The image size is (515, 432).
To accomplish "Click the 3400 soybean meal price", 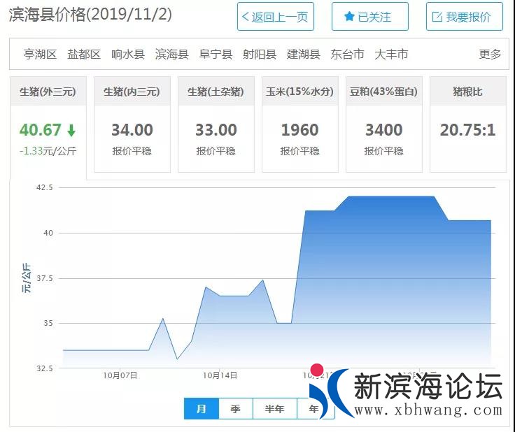I will (x=384, y=130).
